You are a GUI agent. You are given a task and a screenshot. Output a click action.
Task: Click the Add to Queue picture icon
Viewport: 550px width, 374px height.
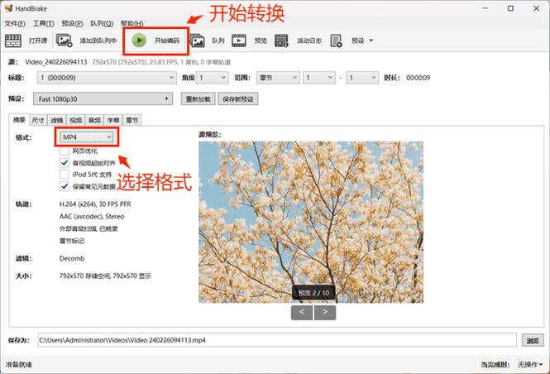point(65,41)
